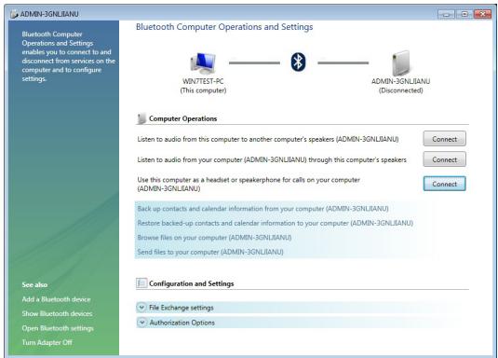Expand Authorization Options chevron
This screenshot has height=358, width=498.
[141, 323]
